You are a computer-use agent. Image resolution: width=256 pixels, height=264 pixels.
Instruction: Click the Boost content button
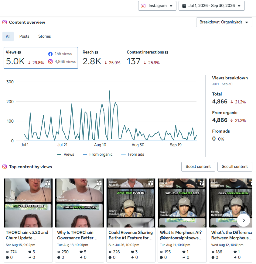(x=198, y=167)
